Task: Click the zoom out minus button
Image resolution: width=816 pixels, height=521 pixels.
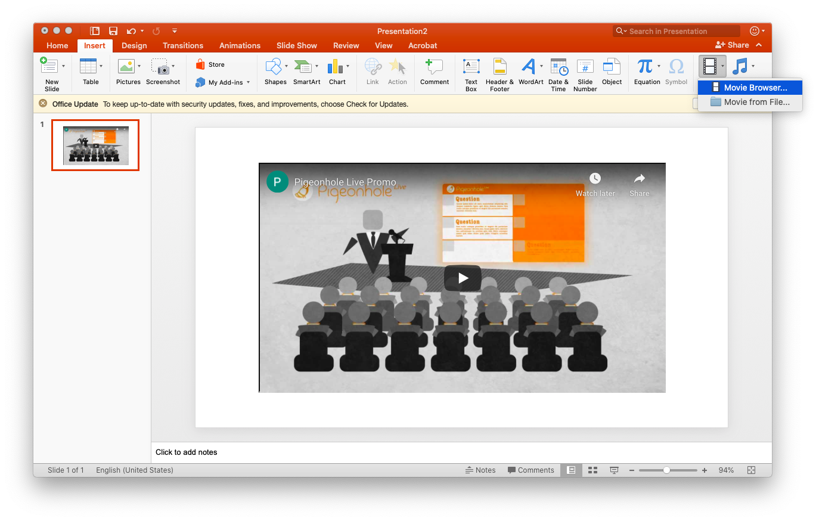Action: pos(632,470)
